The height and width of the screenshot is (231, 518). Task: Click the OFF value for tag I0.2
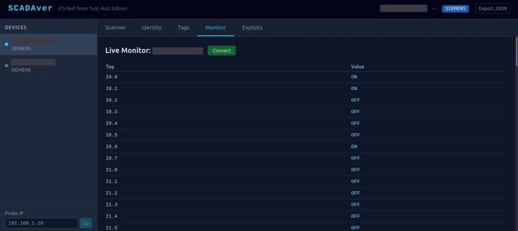tap(355, 100)
